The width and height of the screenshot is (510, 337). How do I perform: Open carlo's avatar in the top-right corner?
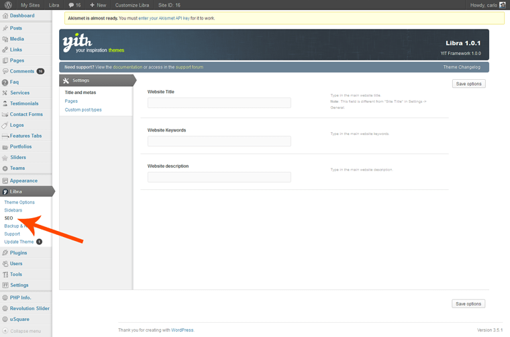tap(503, 5)
